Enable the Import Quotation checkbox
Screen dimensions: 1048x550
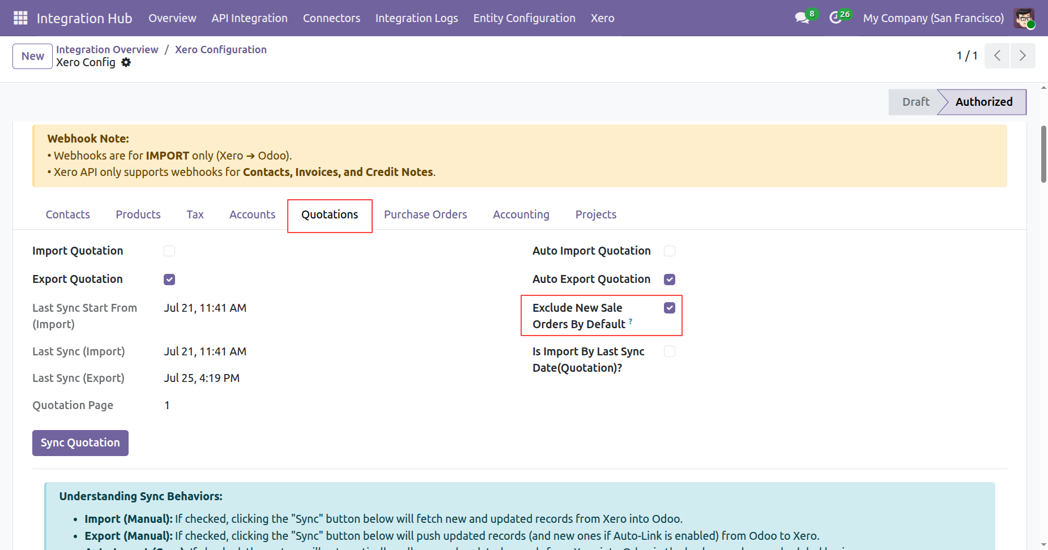[169, 251]
